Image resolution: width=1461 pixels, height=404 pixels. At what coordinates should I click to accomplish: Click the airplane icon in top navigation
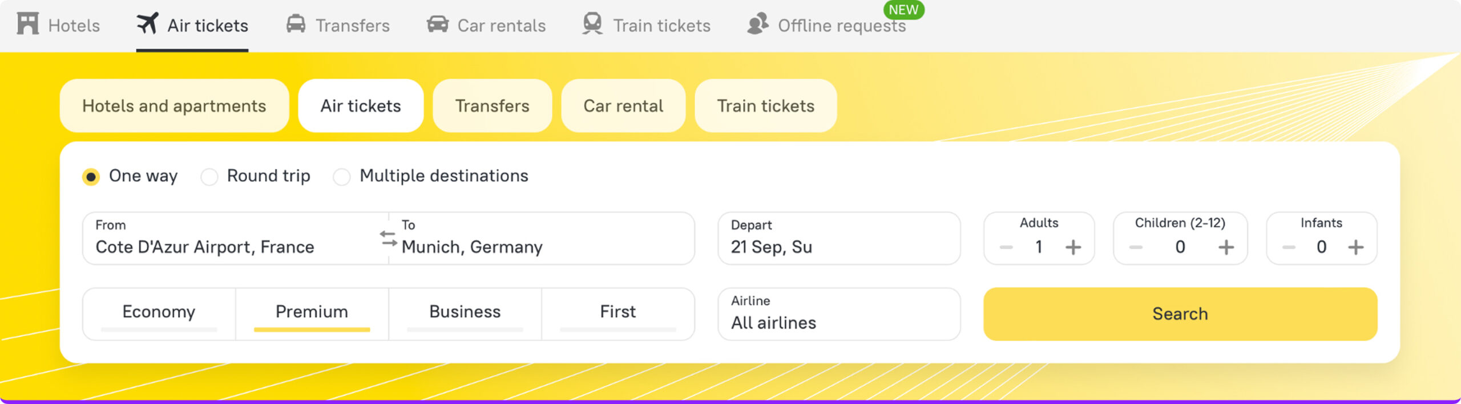point(147,24)
